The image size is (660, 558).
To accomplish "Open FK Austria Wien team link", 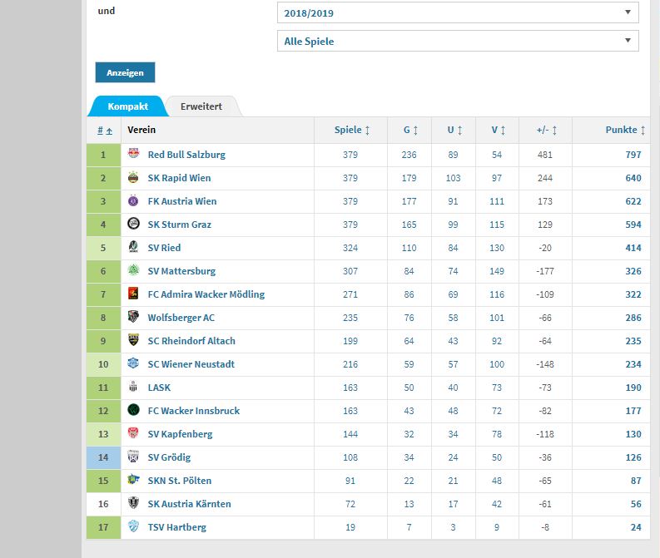I will coord(182,201).
